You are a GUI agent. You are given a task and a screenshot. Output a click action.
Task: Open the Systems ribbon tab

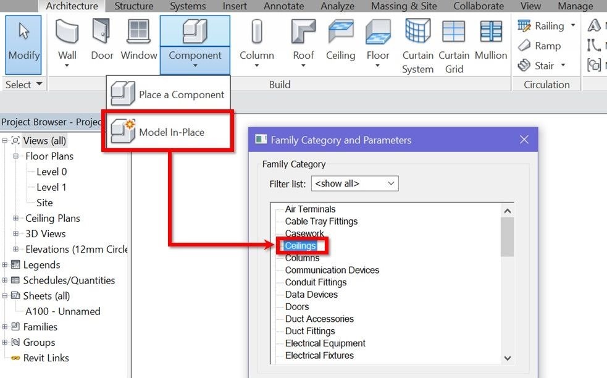click(x=188, y=6)
